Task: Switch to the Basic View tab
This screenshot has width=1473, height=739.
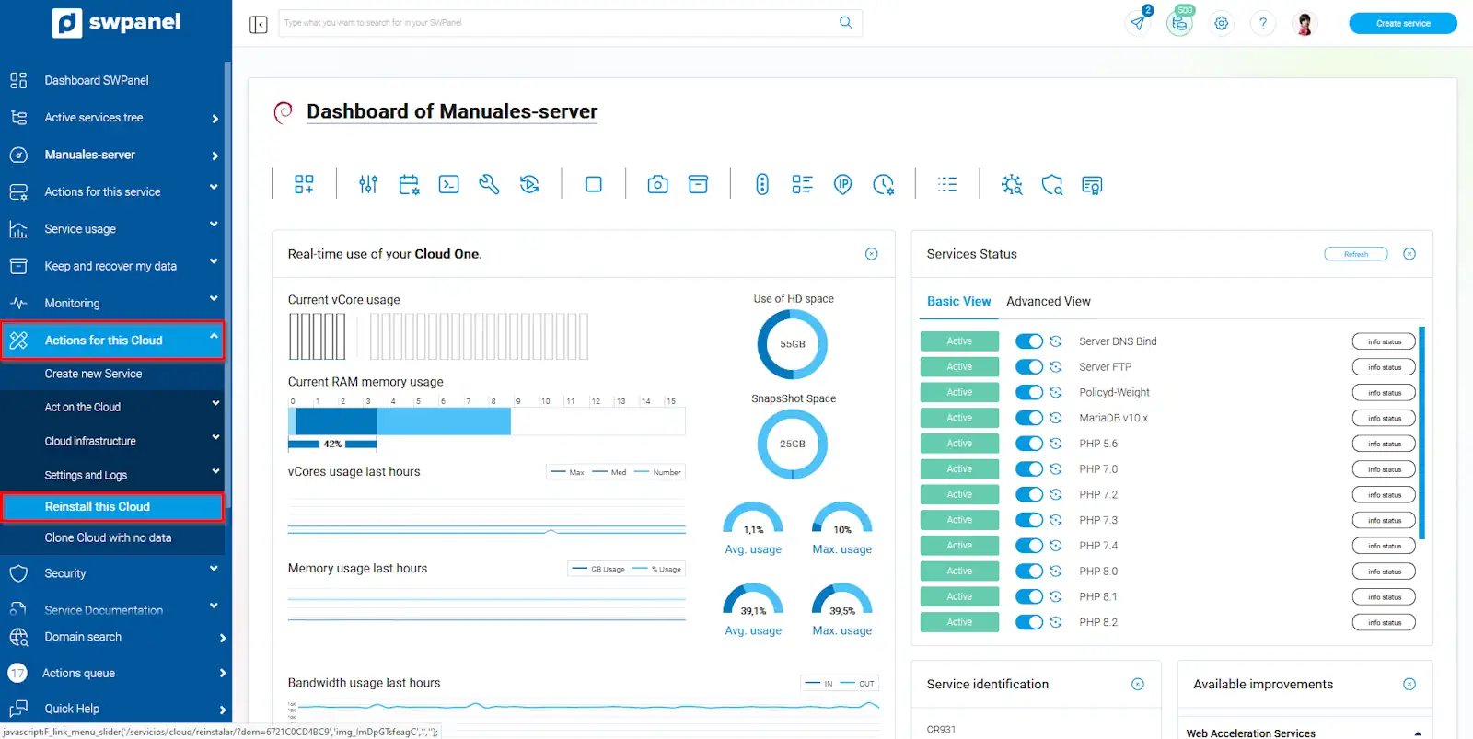Action: (958, 301)
